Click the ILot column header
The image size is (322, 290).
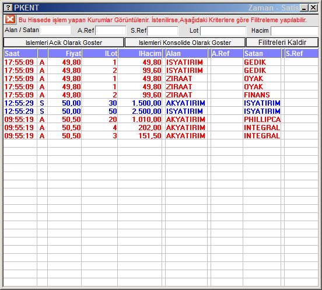[x=100, y=54]
